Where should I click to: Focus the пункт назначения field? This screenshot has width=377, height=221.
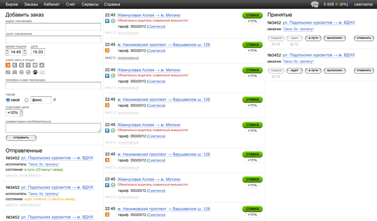click(53, 40)
